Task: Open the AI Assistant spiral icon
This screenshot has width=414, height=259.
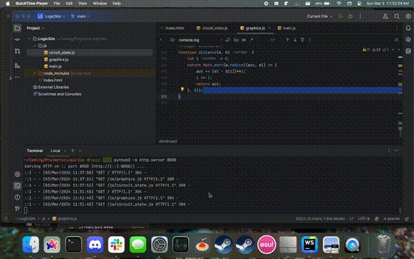Action: coord(408,39)
